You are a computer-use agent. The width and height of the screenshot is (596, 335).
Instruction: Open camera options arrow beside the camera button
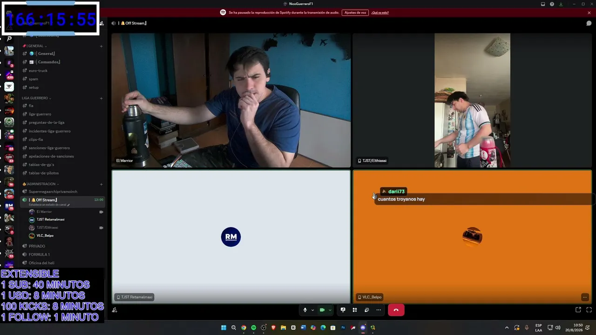pyautogui.click(x=330, y=310)
